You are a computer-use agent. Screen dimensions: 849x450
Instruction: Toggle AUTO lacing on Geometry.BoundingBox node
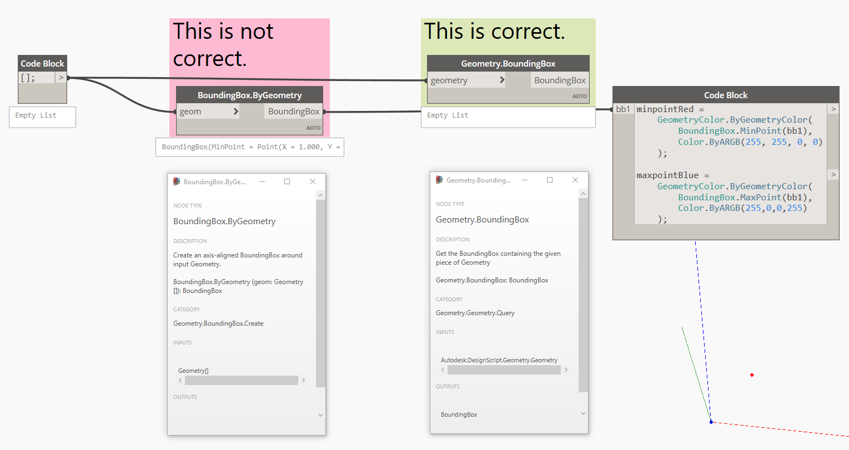pyautogui.click(x=580, y=96)
